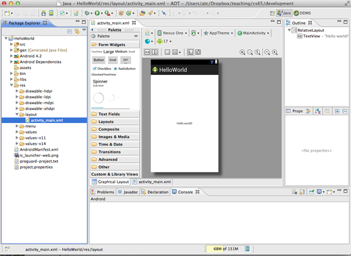Toggle the Skip All Breakpoints toolbar icon

(x=164, y=13)
